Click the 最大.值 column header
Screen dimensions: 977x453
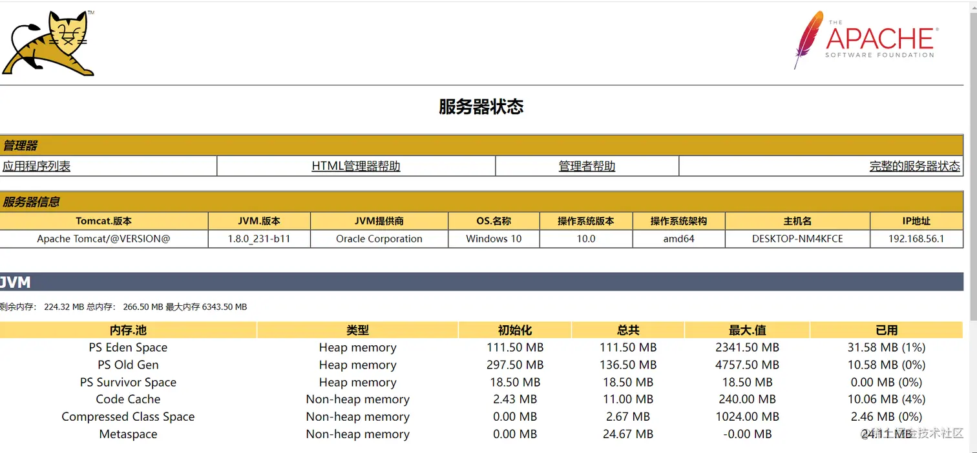pos(747,330)
